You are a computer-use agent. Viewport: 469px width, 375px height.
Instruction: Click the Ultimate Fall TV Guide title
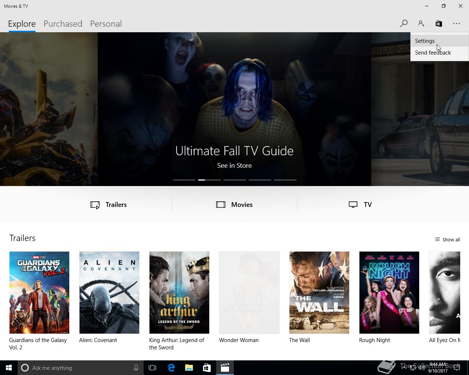(x=234, y=151)
